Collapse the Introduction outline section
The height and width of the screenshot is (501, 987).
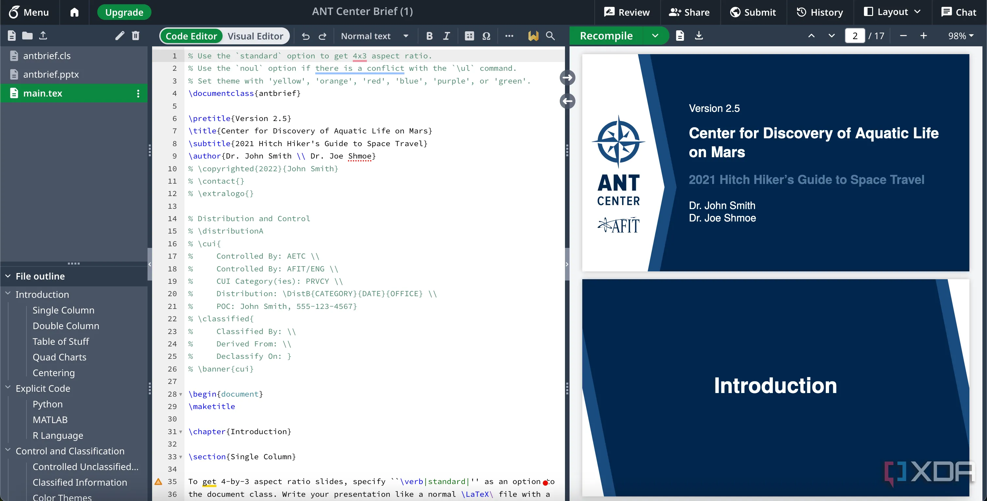click(x=8, y=294)
